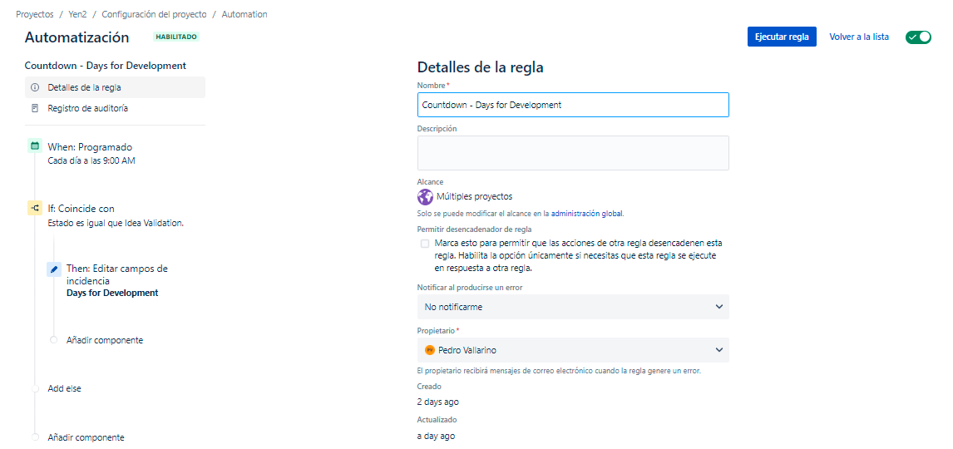Image resolution: width=953 pixels, height=449 pixels.
Task: Go to Configuración del proyecto breadcrumb
Action: coord(154,14)
